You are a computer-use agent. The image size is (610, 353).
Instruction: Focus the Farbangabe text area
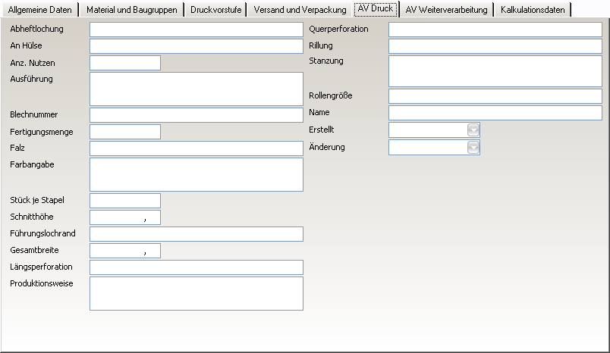click(196, 174)
